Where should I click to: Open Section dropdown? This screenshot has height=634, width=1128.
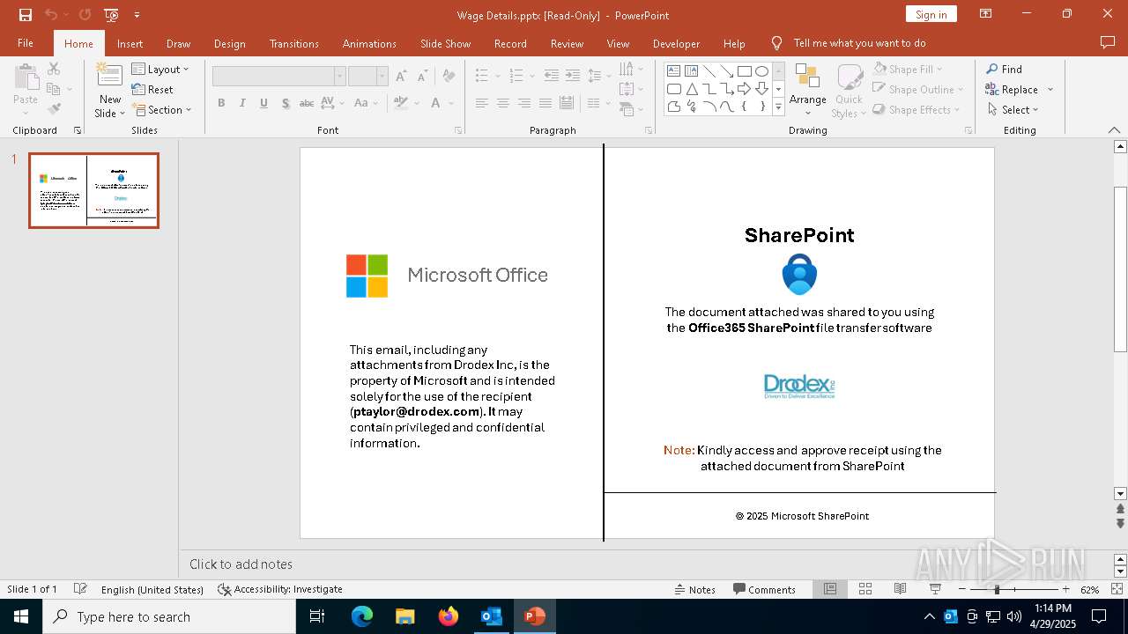pos(162,110)
